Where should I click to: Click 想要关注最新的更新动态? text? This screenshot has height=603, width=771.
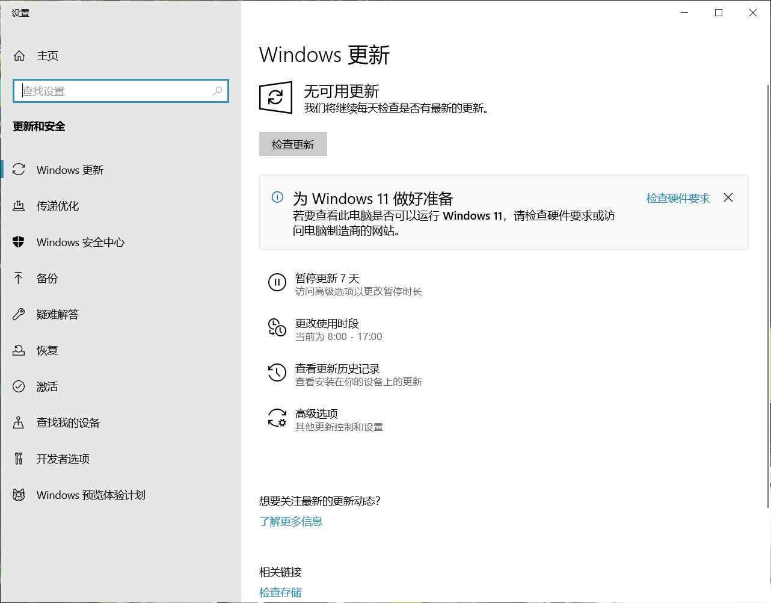pos(320,501)
